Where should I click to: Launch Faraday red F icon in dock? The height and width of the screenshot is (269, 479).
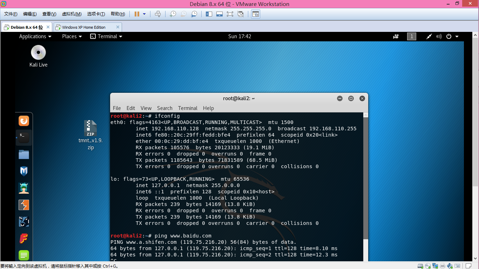tap(24, 239)
